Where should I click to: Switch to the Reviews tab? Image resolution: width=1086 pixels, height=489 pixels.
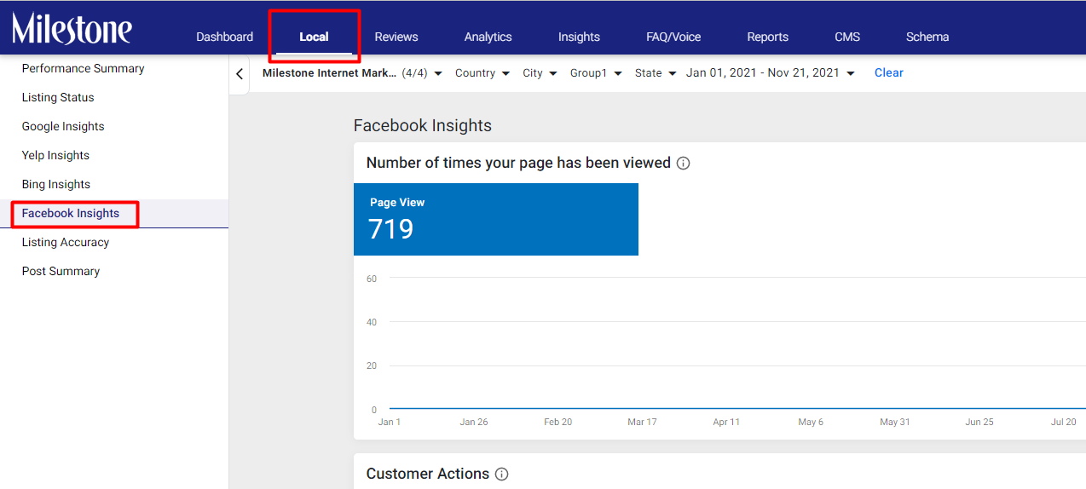396,37
